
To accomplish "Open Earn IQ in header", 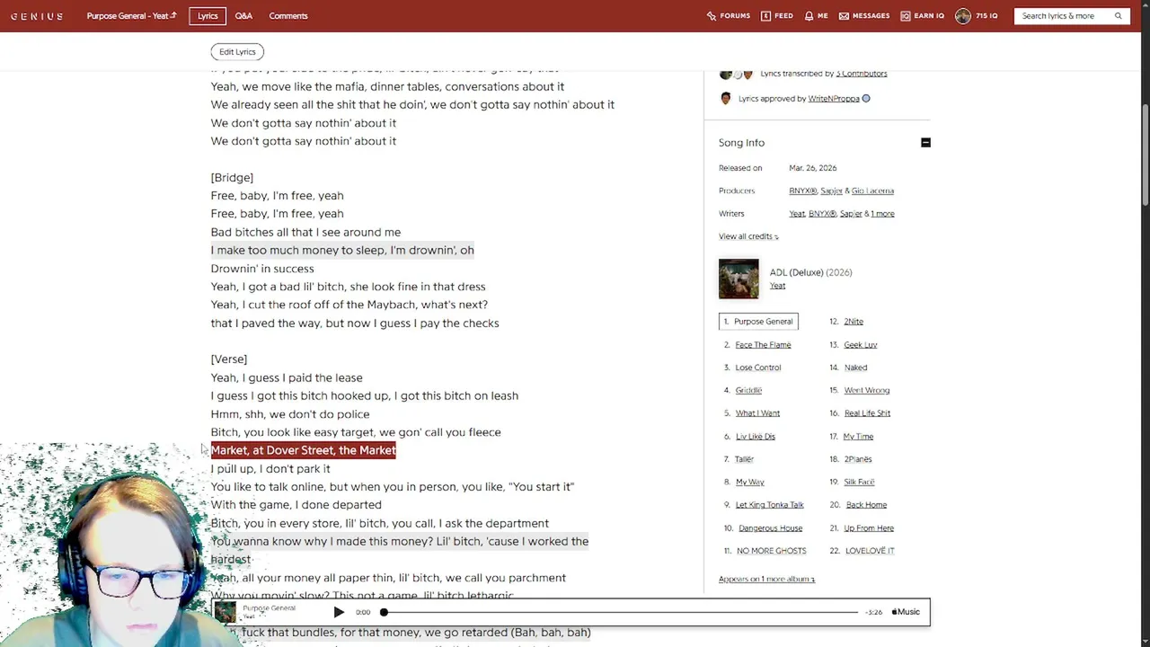I will click(923, 16).
